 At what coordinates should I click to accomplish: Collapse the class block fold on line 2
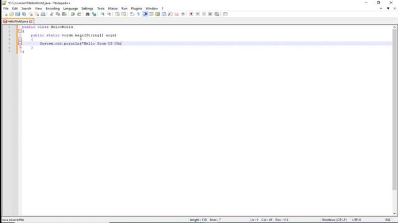coord(20,31)
